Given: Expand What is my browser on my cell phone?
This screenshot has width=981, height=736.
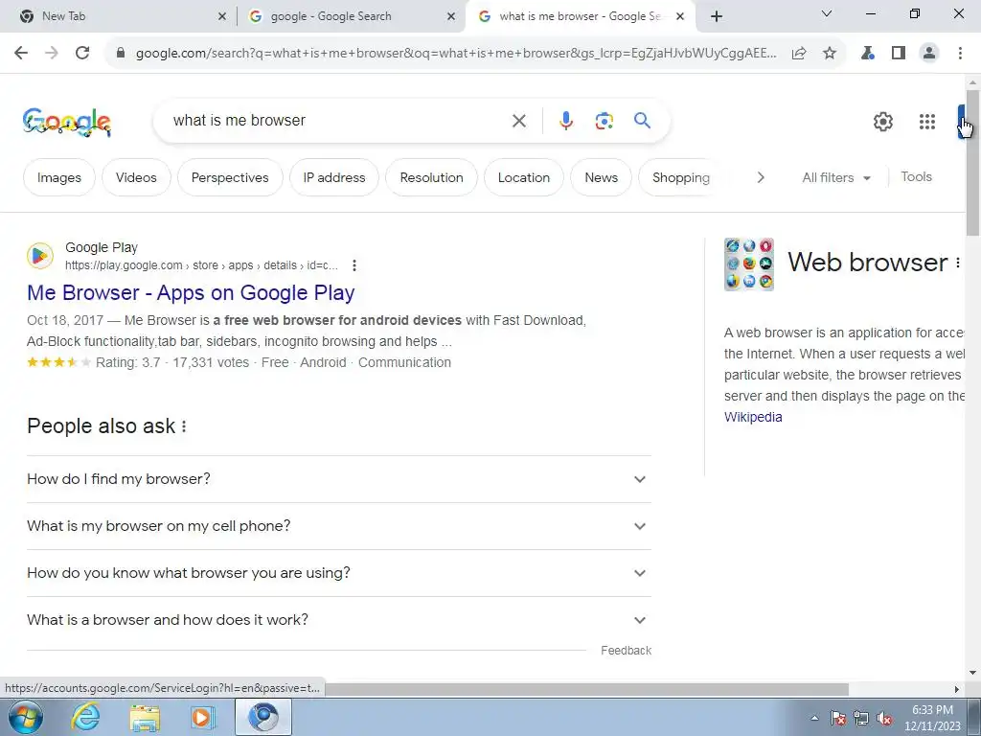Looking at the screenshot, I should point(339,526).
